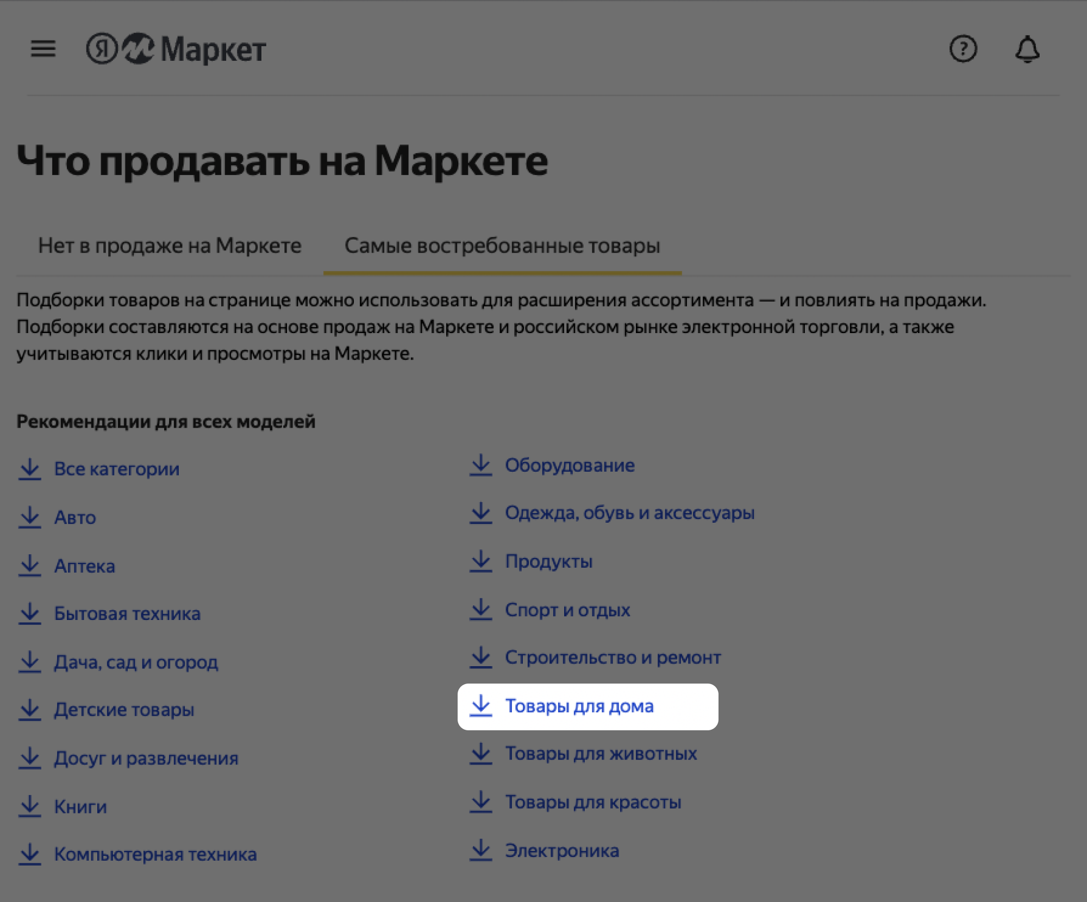The width and height of the screenshot is (1087, 902).
Task: Download Товары для животных selection
Action: click(601, 754)
